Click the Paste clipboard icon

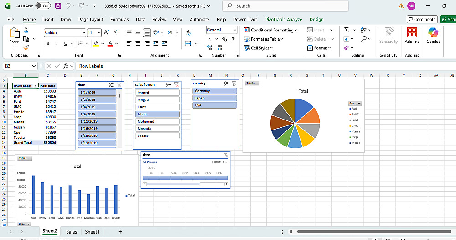[x=14, y=33]
